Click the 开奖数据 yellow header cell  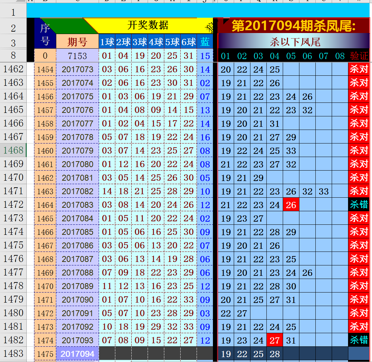(x=148, y=25)
